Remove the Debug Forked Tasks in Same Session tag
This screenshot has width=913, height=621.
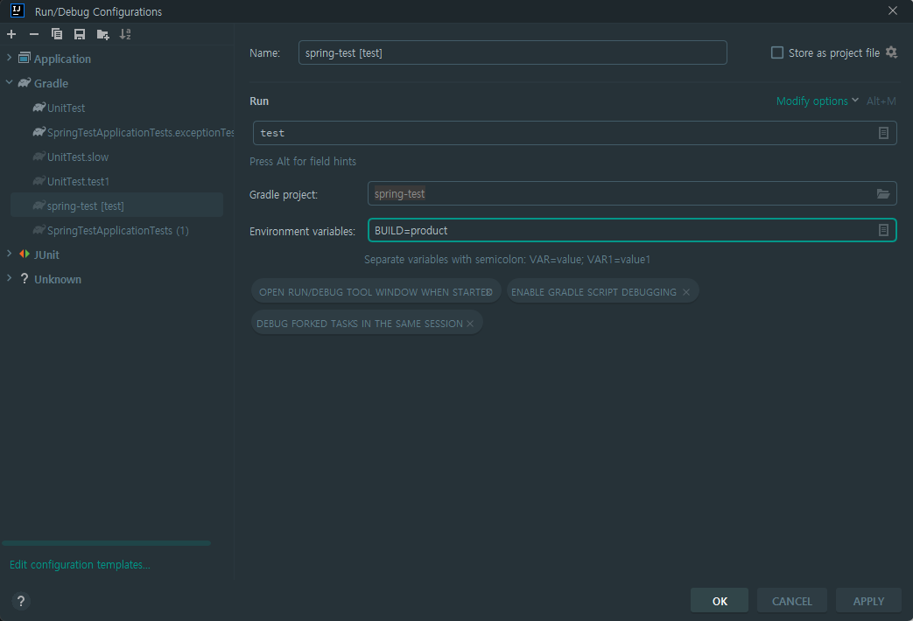[470, 324]
